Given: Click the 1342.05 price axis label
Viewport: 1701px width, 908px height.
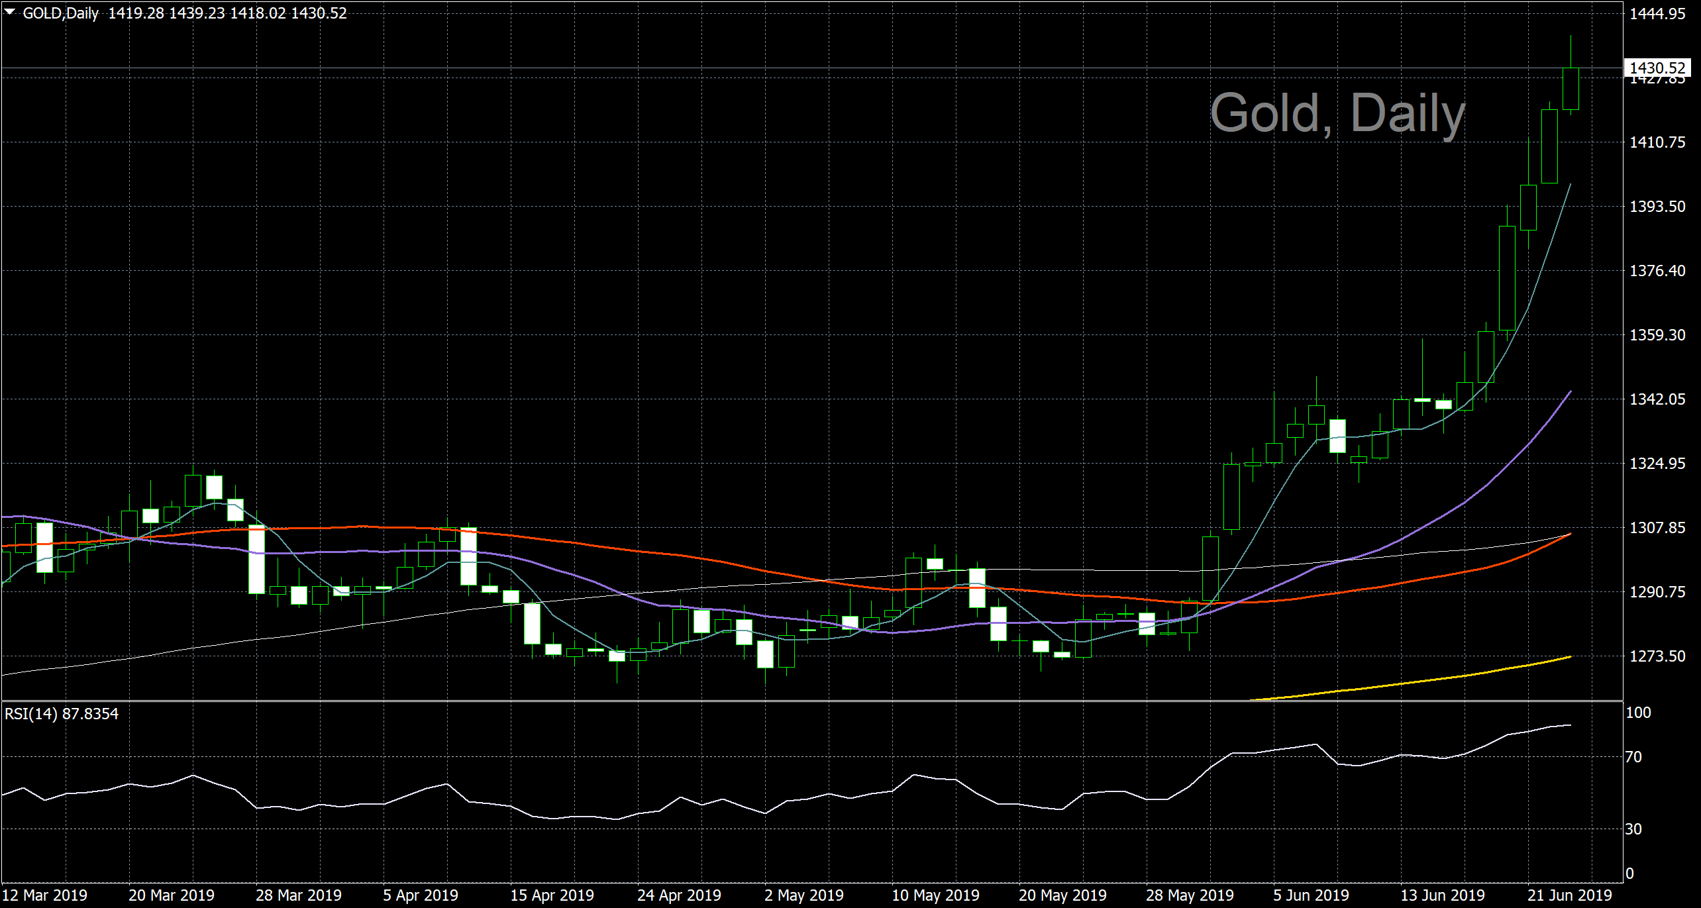Looking at the screenshot, I should [x=1657, y=399].
